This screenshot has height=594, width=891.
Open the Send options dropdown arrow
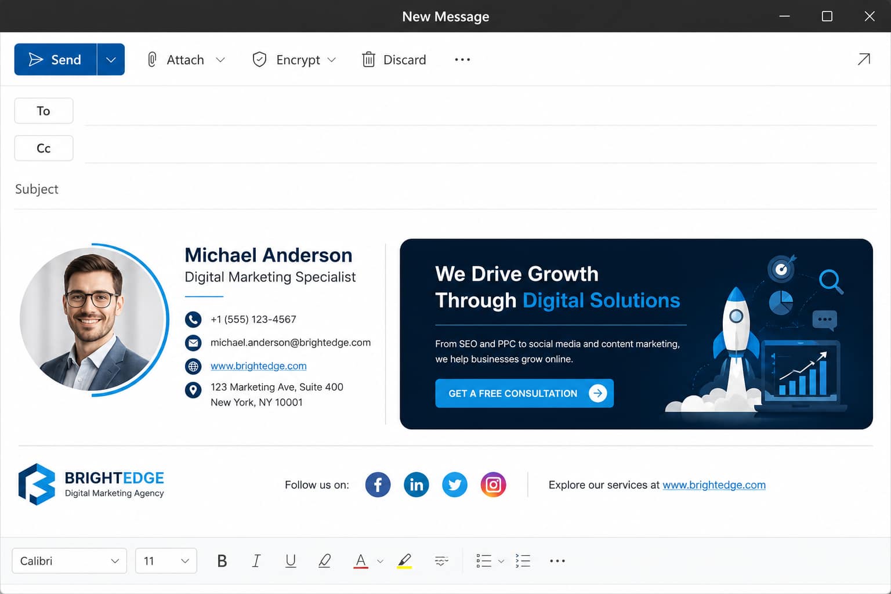[111, 59]
